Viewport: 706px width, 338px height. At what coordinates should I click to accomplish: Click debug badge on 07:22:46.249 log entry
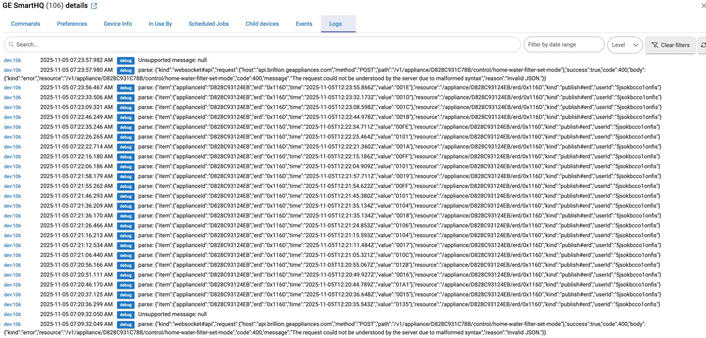pos(125,117)
